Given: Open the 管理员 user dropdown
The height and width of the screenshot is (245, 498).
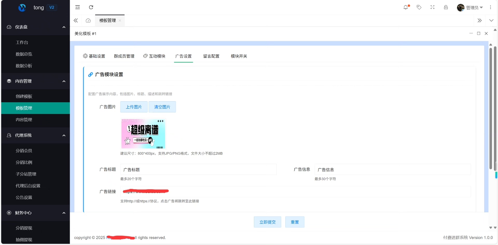Looking at the screenshot, I should pos(474,8).
